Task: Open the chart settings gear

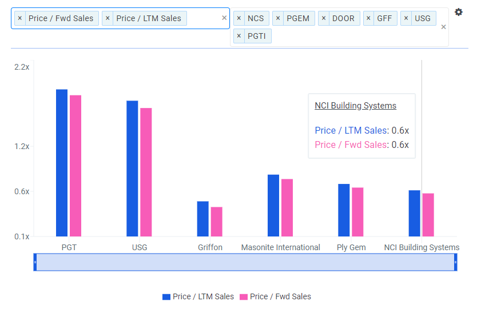Action: 458,12
